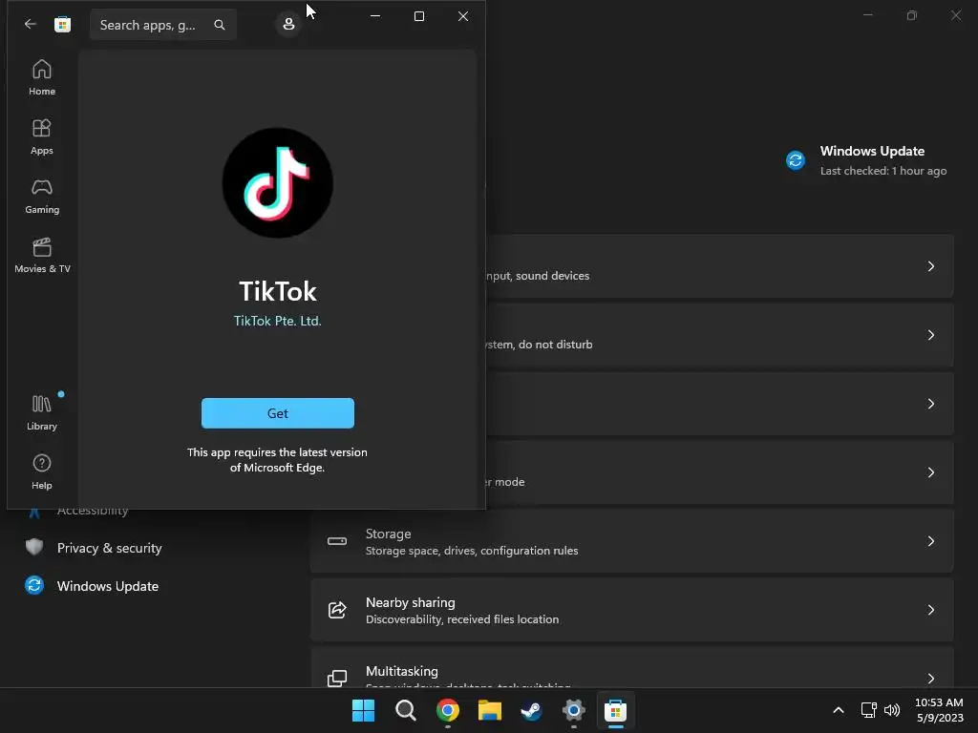Screen dimensions: 978x733
Task: Open Library in Store sidebar
Action: 42,412
